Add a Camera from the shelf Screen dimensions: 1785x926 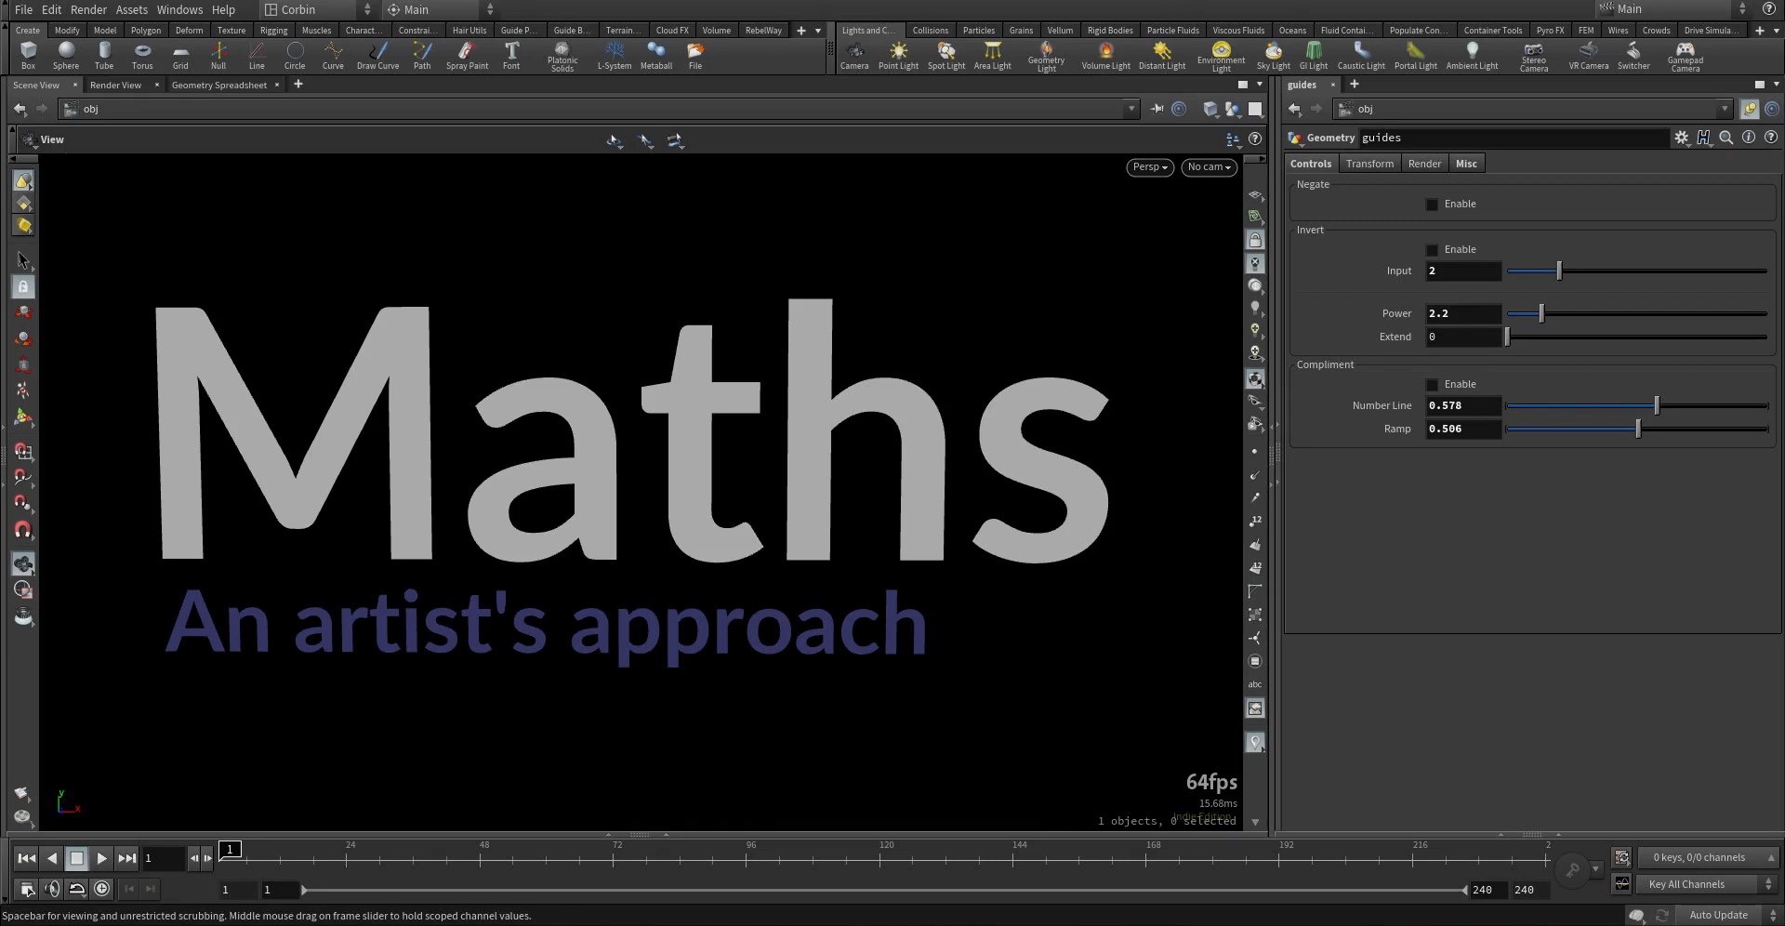click(853, 55)
